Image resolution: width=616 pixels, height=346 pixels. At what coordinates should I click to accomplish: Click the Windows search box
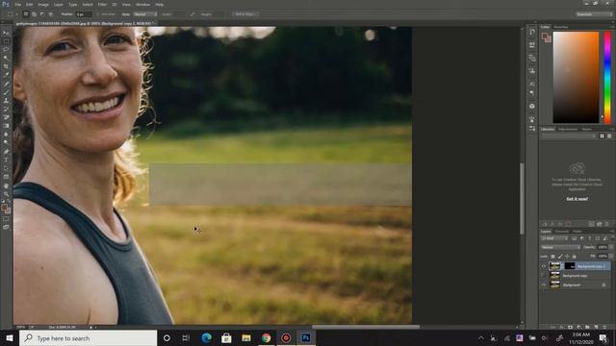point(88,338)
